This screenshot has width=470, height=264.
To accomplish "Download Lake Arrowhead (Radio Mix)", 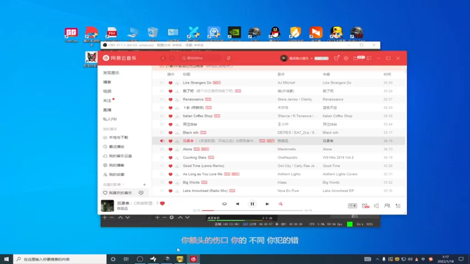I will [177, 191].
